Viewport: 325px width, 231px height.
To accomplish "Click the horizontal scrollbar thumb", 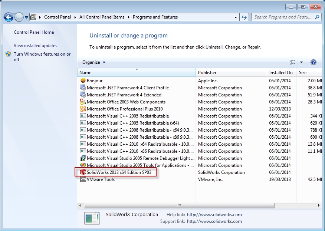I will pyautogui.click(x=179, y=205).
